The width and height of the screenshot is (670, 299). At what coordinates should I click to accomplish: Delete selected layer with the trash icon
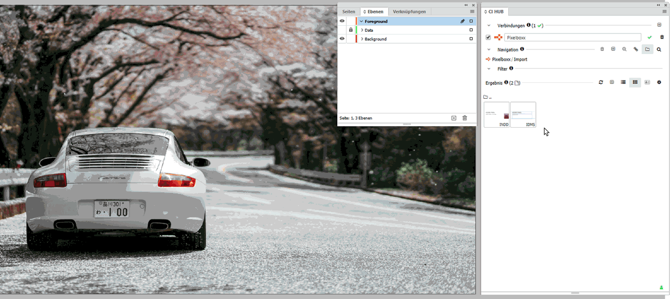464,118
